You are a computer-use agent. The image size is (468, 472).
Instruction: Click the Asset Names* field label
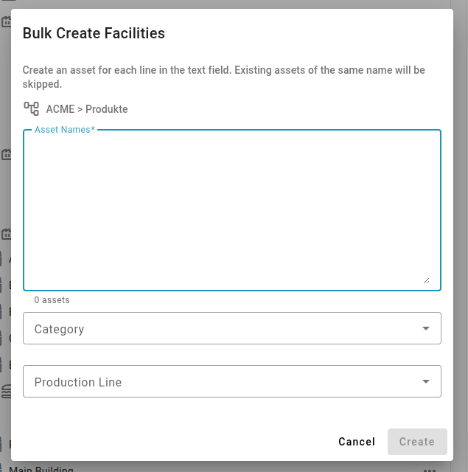(x=64, y=130)
